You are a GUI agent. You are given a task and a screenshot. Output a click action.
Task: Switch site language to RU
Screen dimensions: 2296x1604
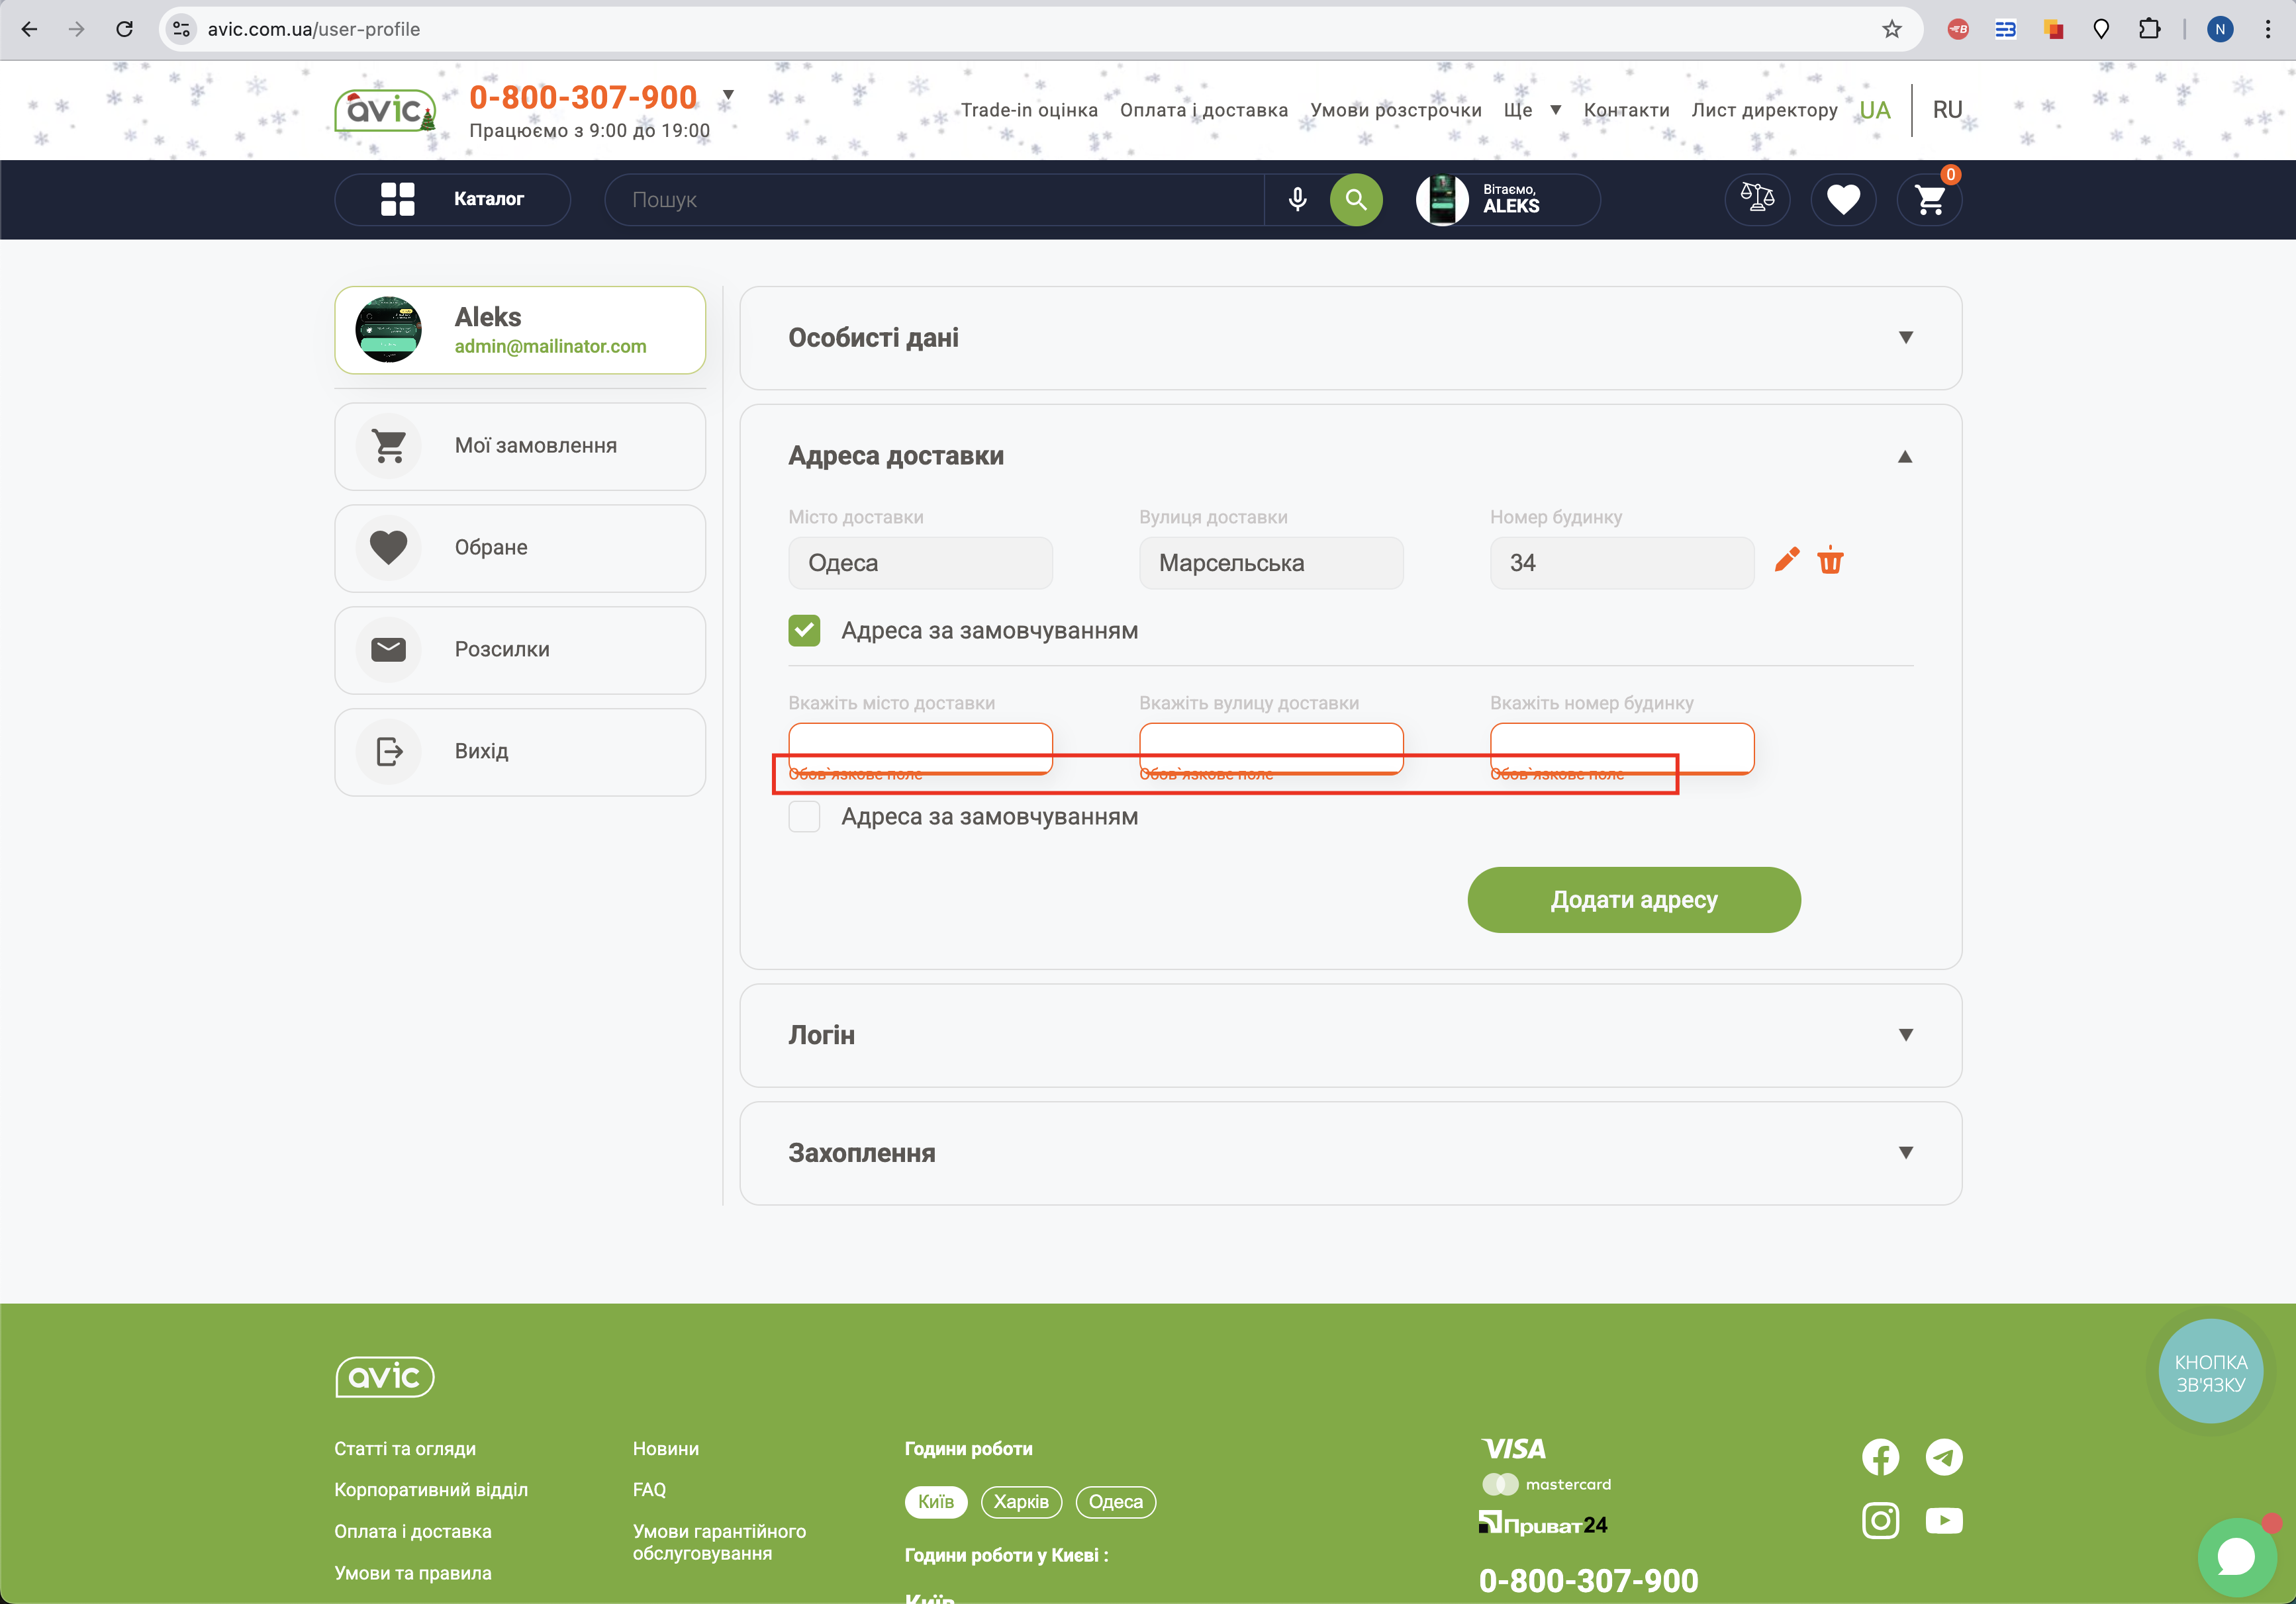click(1947, 110)
